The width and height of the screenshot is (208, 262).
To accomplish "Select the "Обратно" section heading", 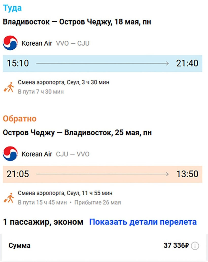I will [20, 119].
